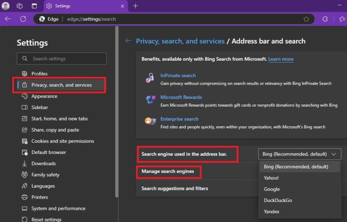Viewport: 347px width, 222px height.
Task: Click the settings sidebar scrollbar
Action: tap(117, 112)
